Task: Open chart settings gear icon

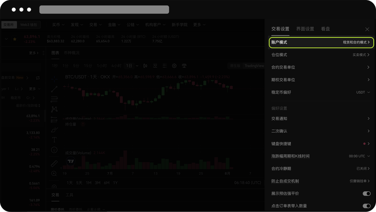Action: point(174,66)
